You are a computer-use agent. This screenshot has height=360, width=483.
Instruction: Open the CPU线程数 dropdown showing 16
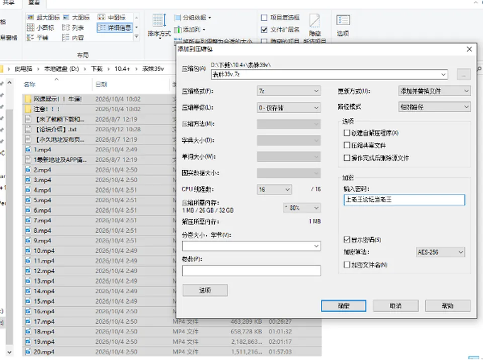tap(274, 189)
